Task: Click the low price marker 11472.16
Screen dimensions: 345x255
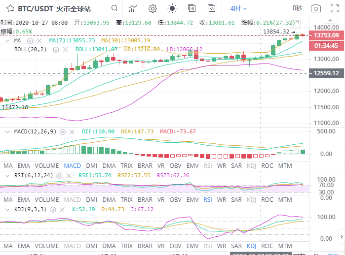Action: [15, 107]
